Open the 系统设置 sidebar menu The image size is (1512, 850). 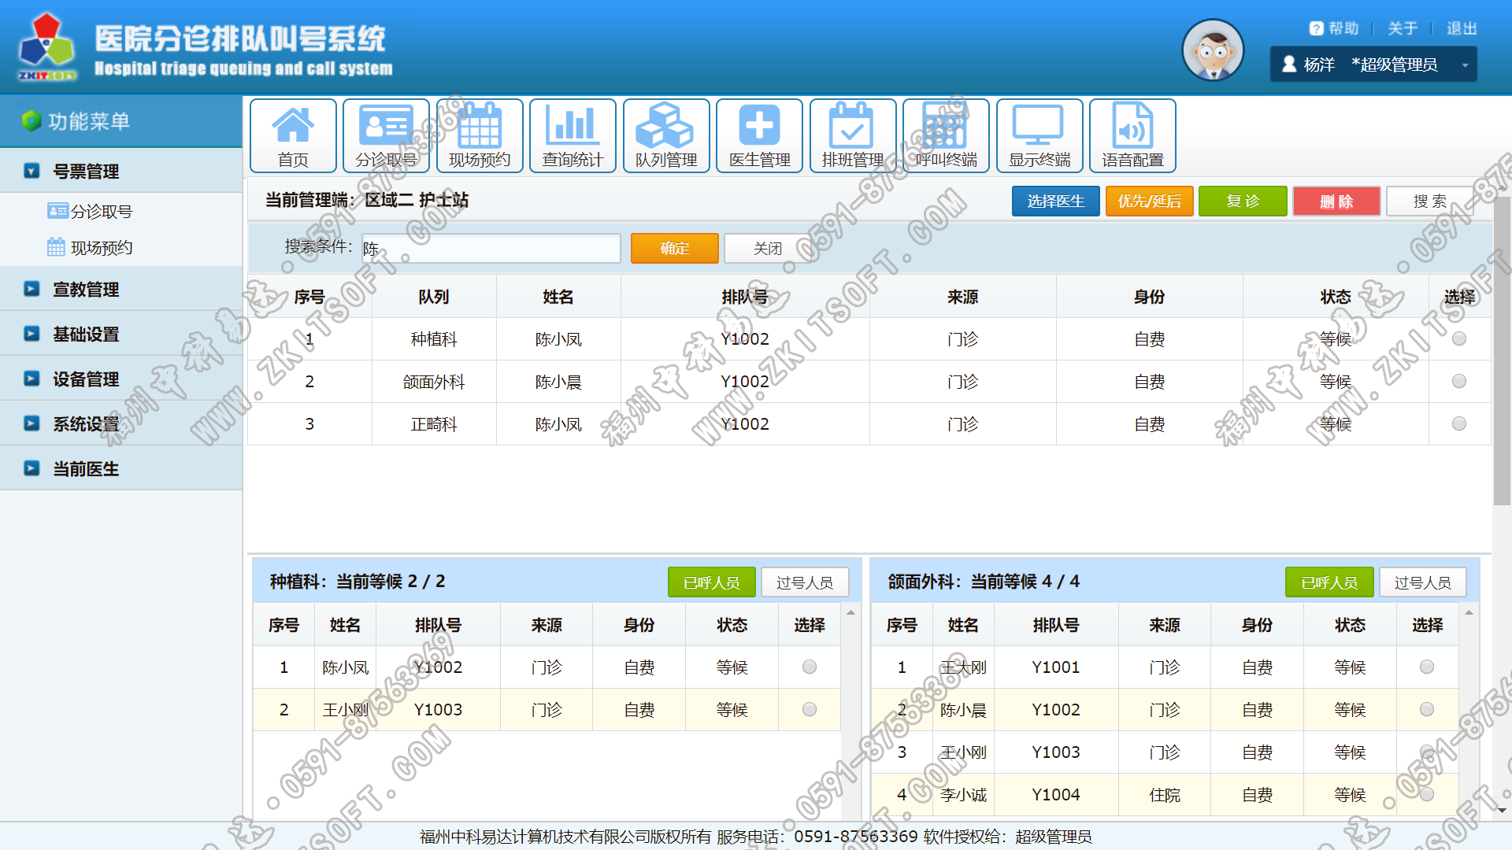(x=85, y=423)
